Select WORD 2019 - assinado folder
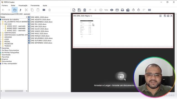177x99 pixels. pyautogui.click(x=16, y=26)
